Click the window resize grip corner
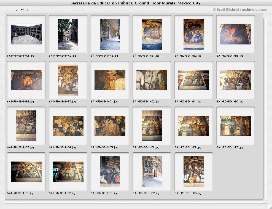 [x=270, y=207]
